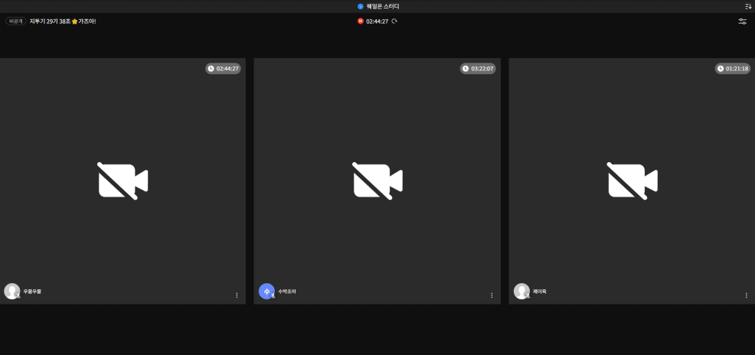Click the 01:21:18 timer badge
Screen dimensions: 755x355
coord(732,68)
